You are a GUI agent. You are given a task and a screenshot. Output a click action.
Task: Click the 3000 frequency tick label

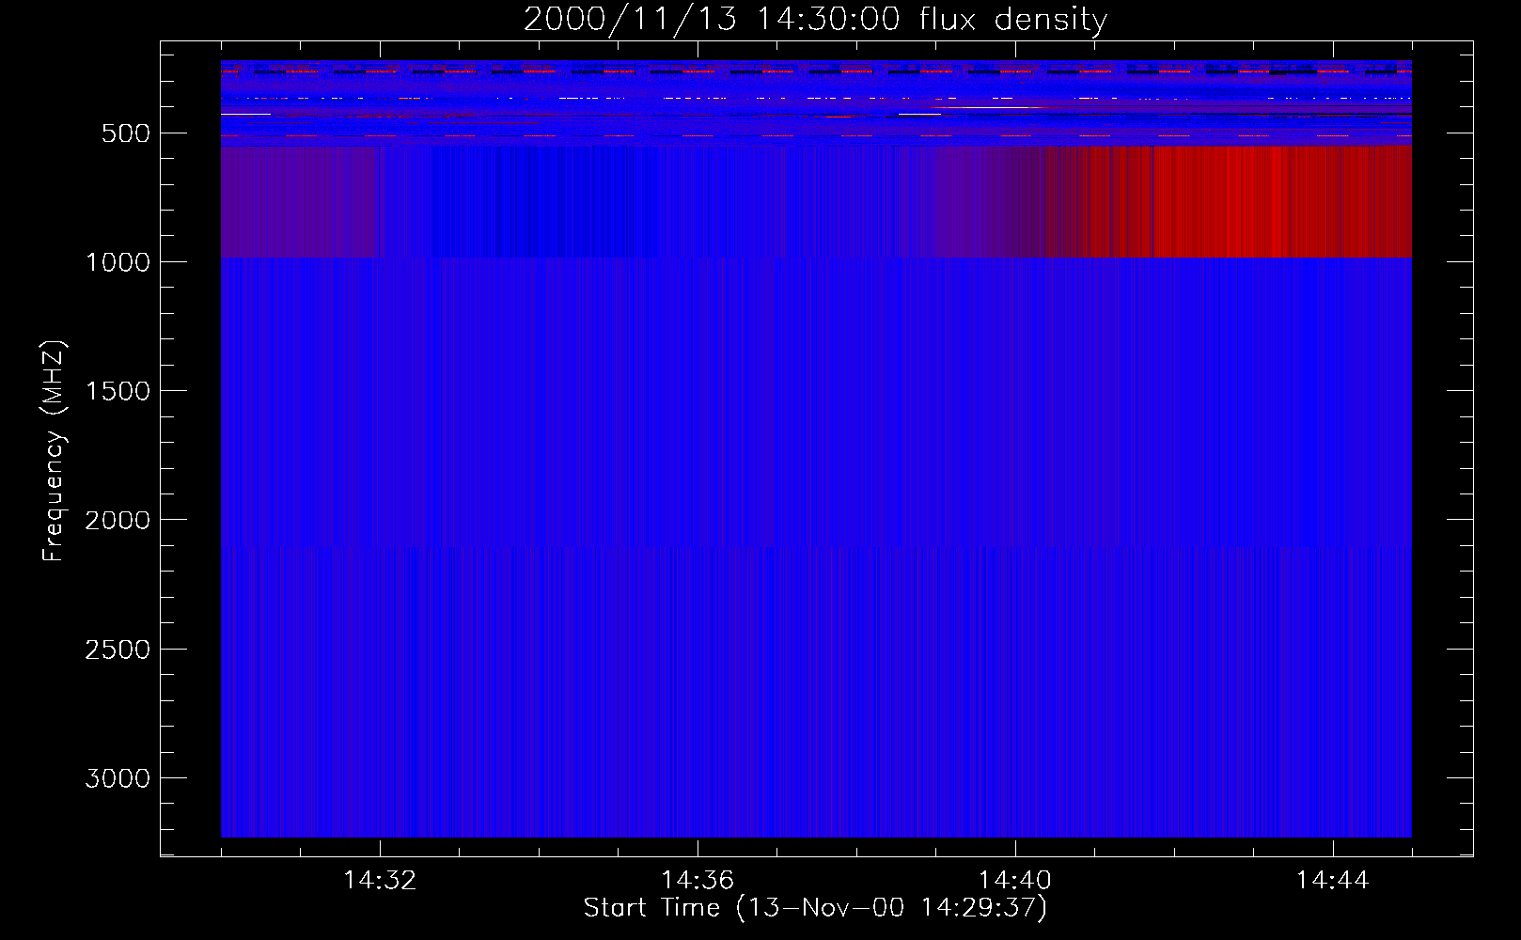point(118,778)
